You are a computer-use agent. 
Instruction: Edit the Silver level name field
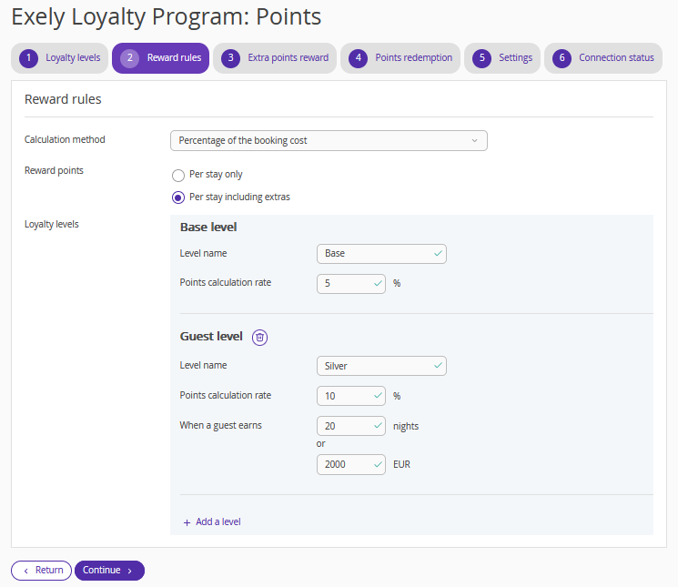pos(381,366)
